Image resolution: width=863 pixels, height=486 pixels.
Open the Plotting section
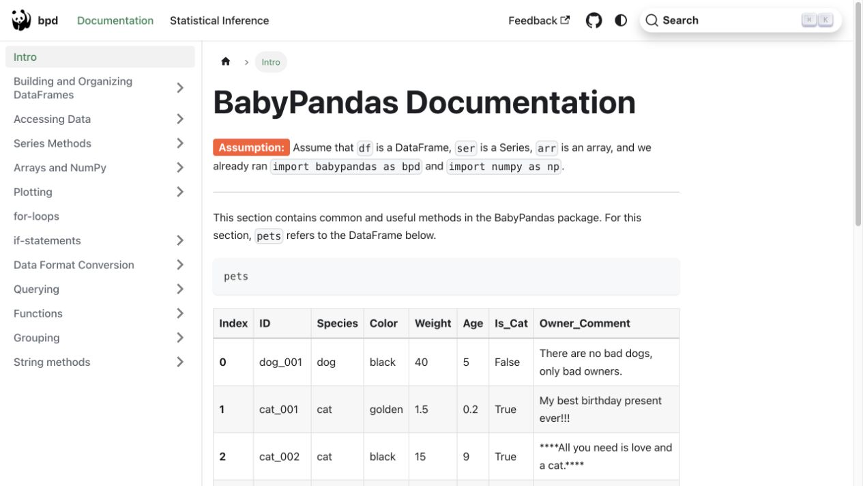[33, 192]
